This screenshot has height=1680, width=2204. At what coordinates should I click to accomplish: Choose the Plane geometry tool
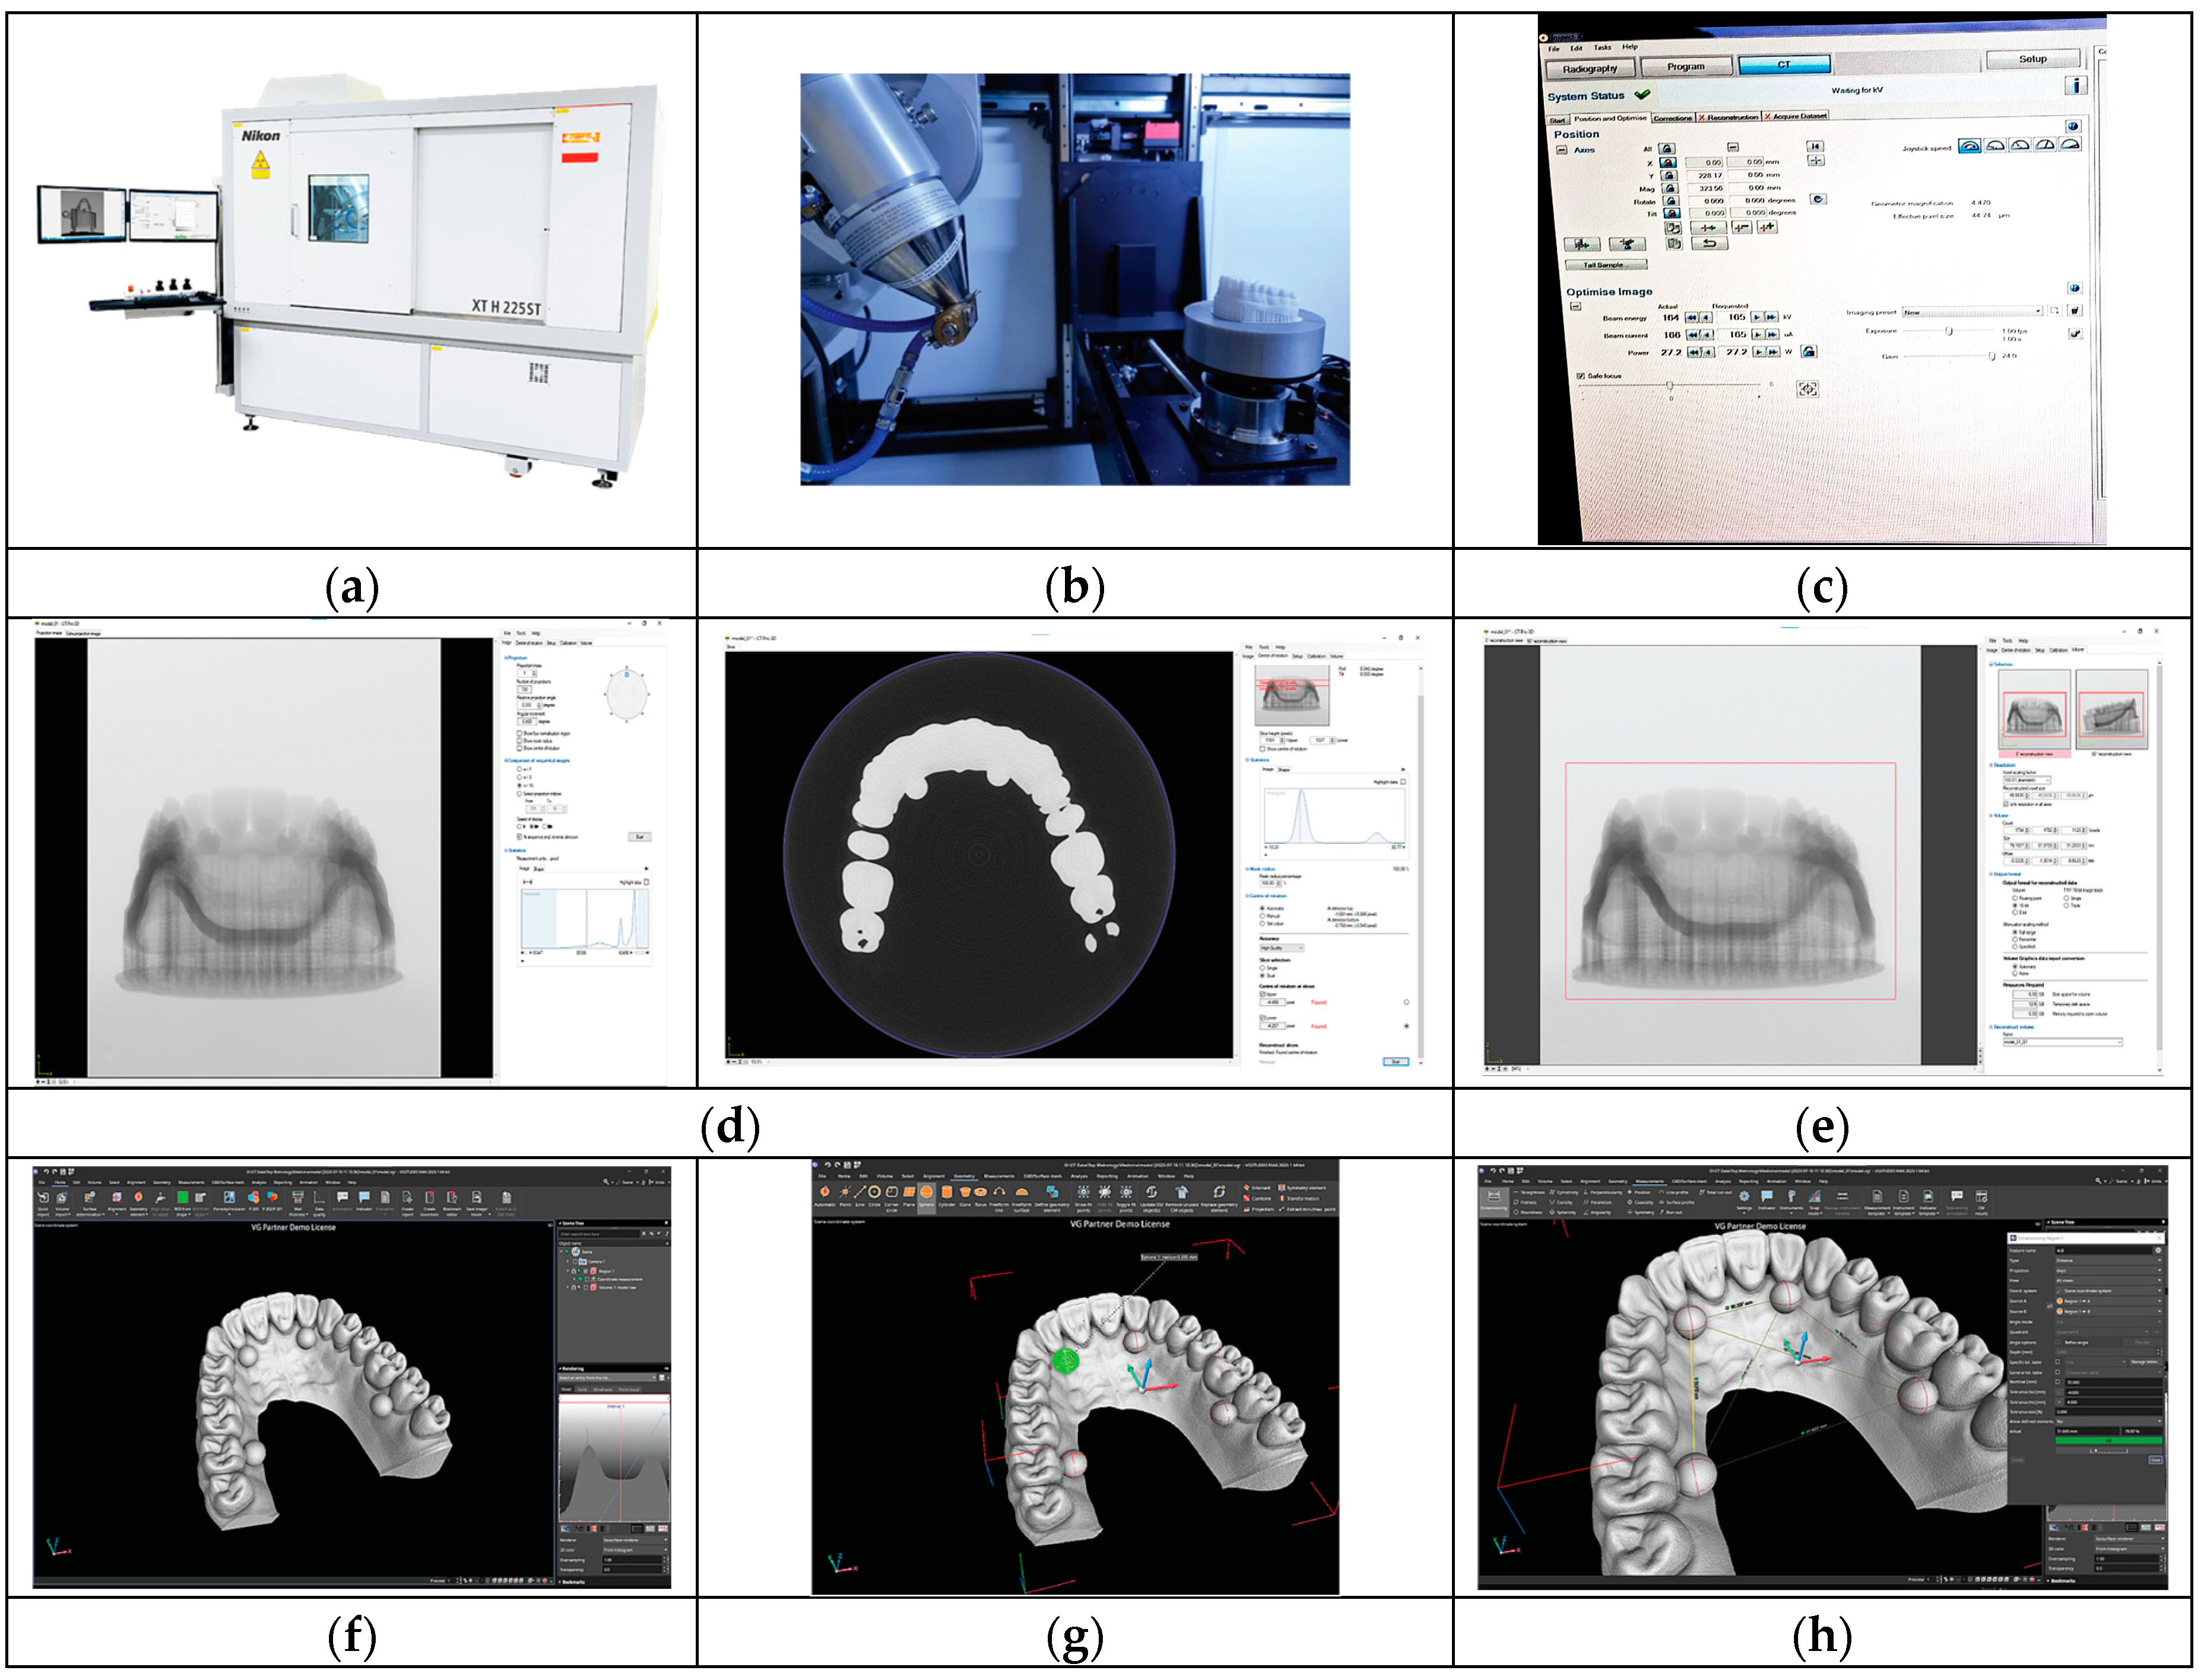pyautogui.click(x=909, y=1193)
